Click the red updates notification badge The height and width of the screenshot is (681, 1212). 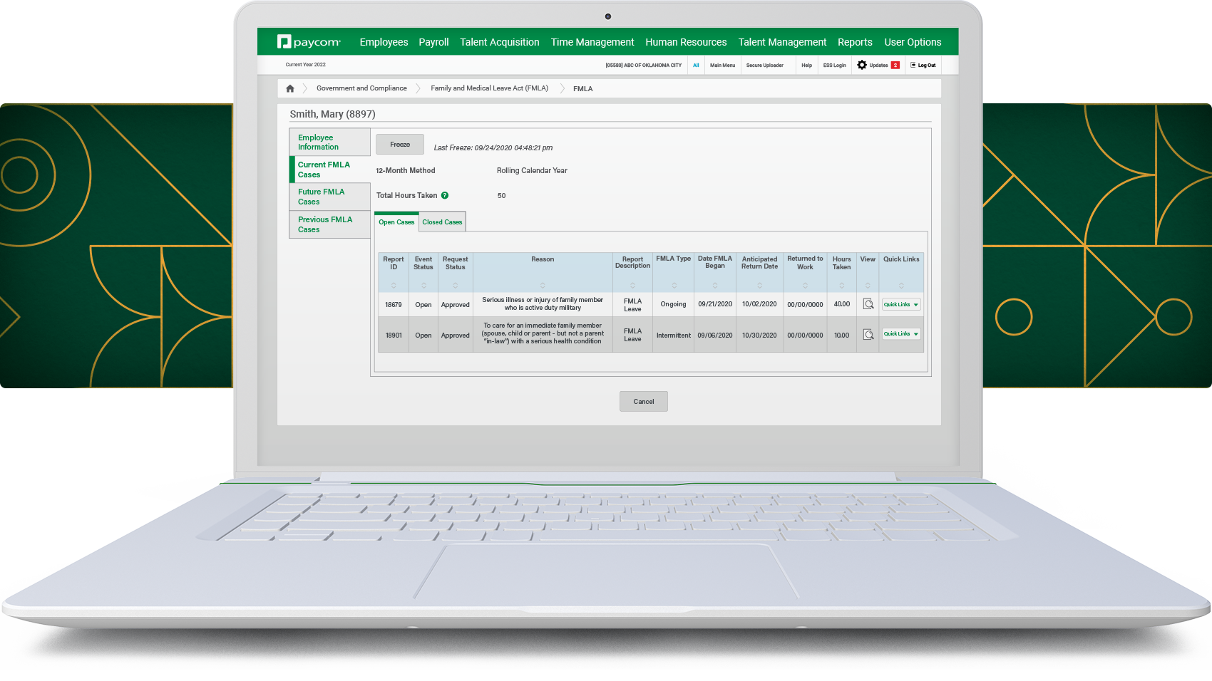(x=895, y=65)
